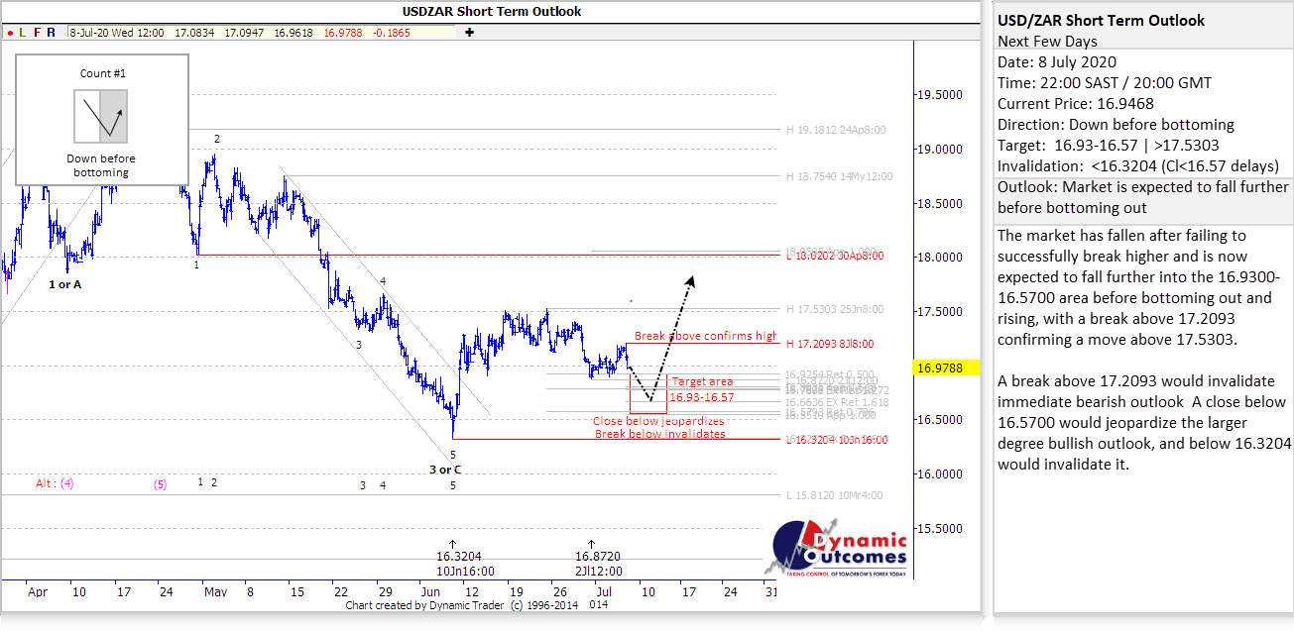Click the 'Alt : (4)' magenta label
Screen dimensions: 1294x631
tap(55, 483)
